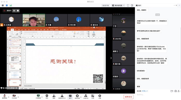Open breakout rooms (分组讨论)
The image size is (181, 100).
(86, 96)
